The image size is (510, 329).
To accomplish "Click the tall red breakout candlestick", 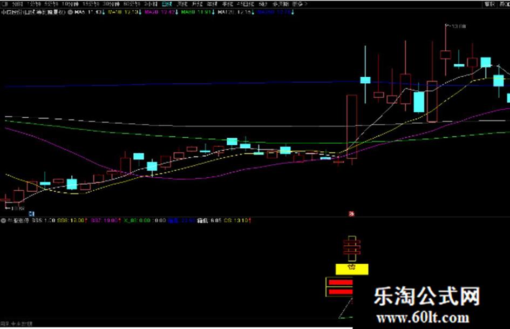I will 352,127.
